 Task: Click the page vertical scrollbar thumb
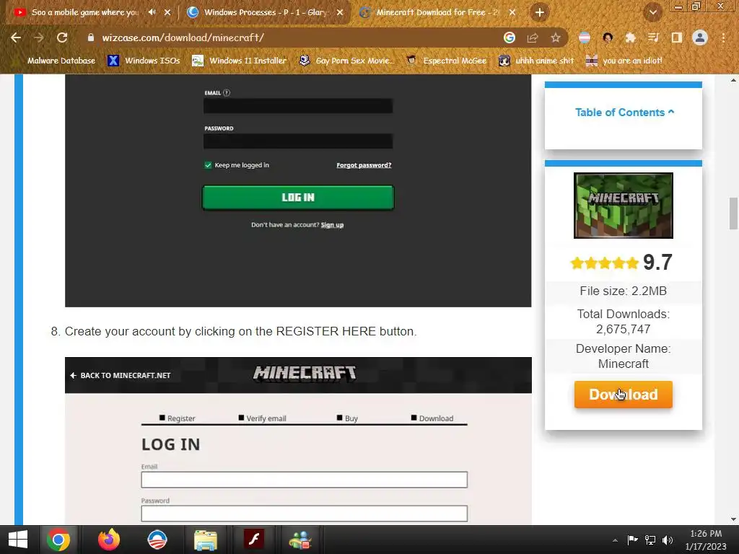point(733,213)
